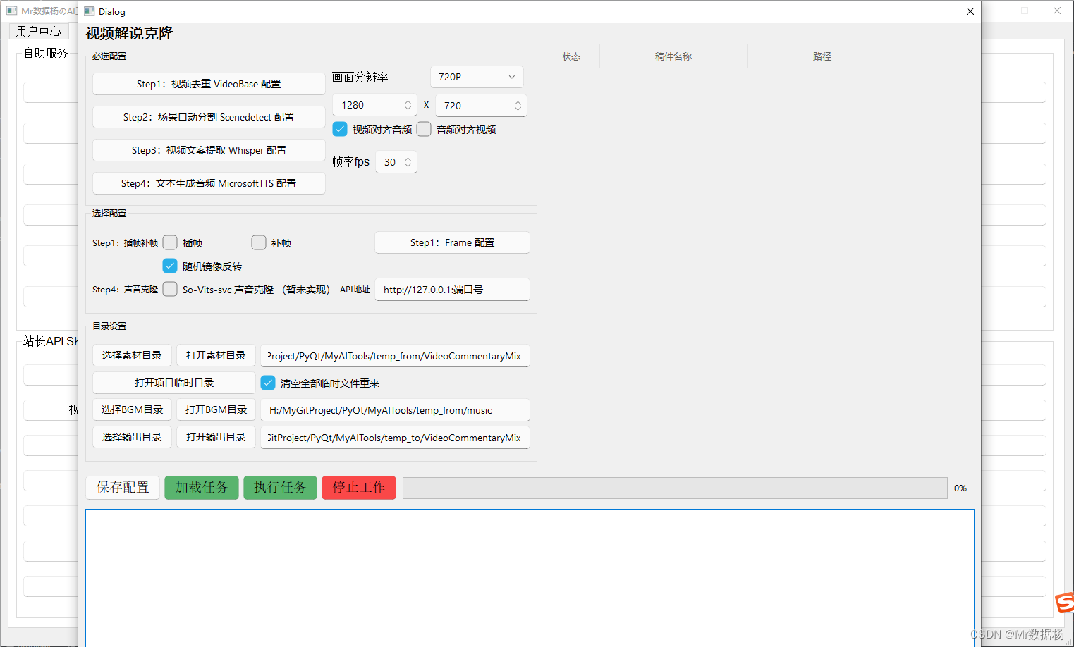Screen dimensions: 1074x647
Task: Click the output temp_to path field
Action: tap(395, 438)
